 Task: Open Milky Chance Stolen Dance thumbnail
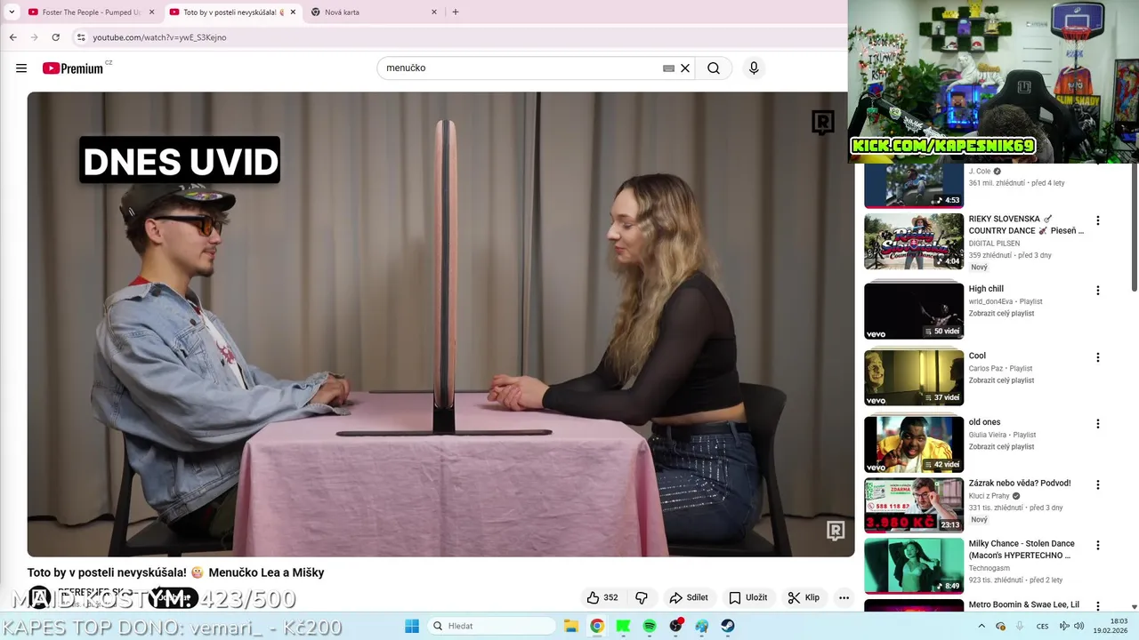(914, 565)
